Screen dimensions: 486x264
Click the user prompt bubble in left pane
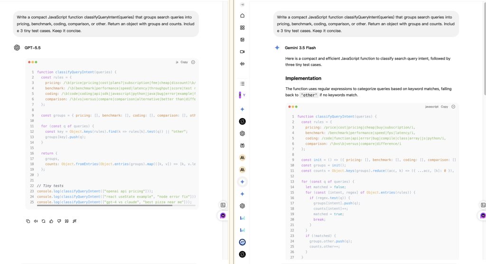(x=106, y=24)
